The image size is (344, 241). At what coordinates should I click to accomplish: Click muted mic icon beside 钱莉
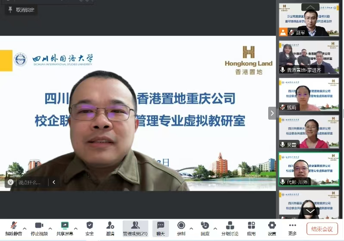click(282, 107)
